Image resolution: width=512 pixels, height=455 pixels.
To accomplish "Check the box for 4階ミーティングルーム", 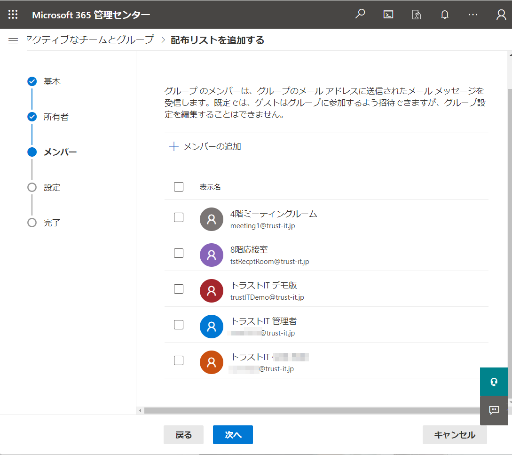I will pyautogui.click(x=179, y=217).
